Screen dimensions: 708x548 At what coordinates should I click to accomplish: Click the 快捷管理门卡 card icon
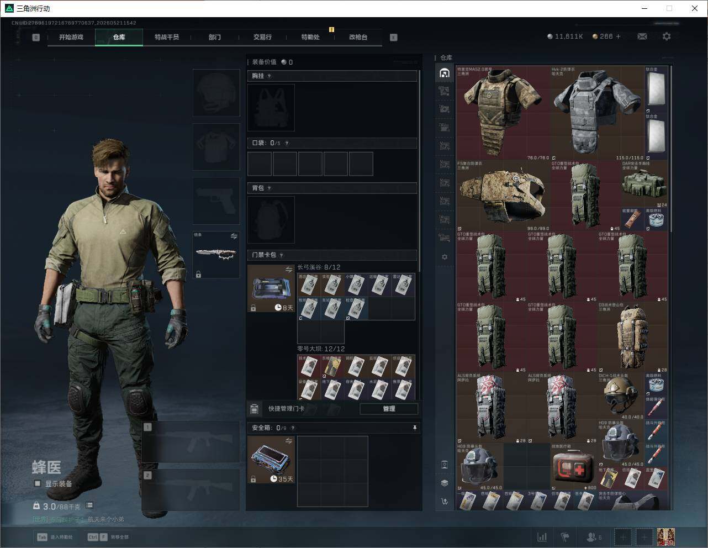point(254,409)
